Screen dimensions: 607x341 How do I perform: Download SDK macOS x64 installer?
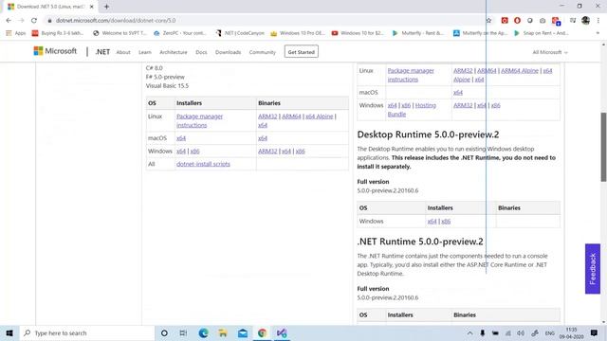[181, 138]
